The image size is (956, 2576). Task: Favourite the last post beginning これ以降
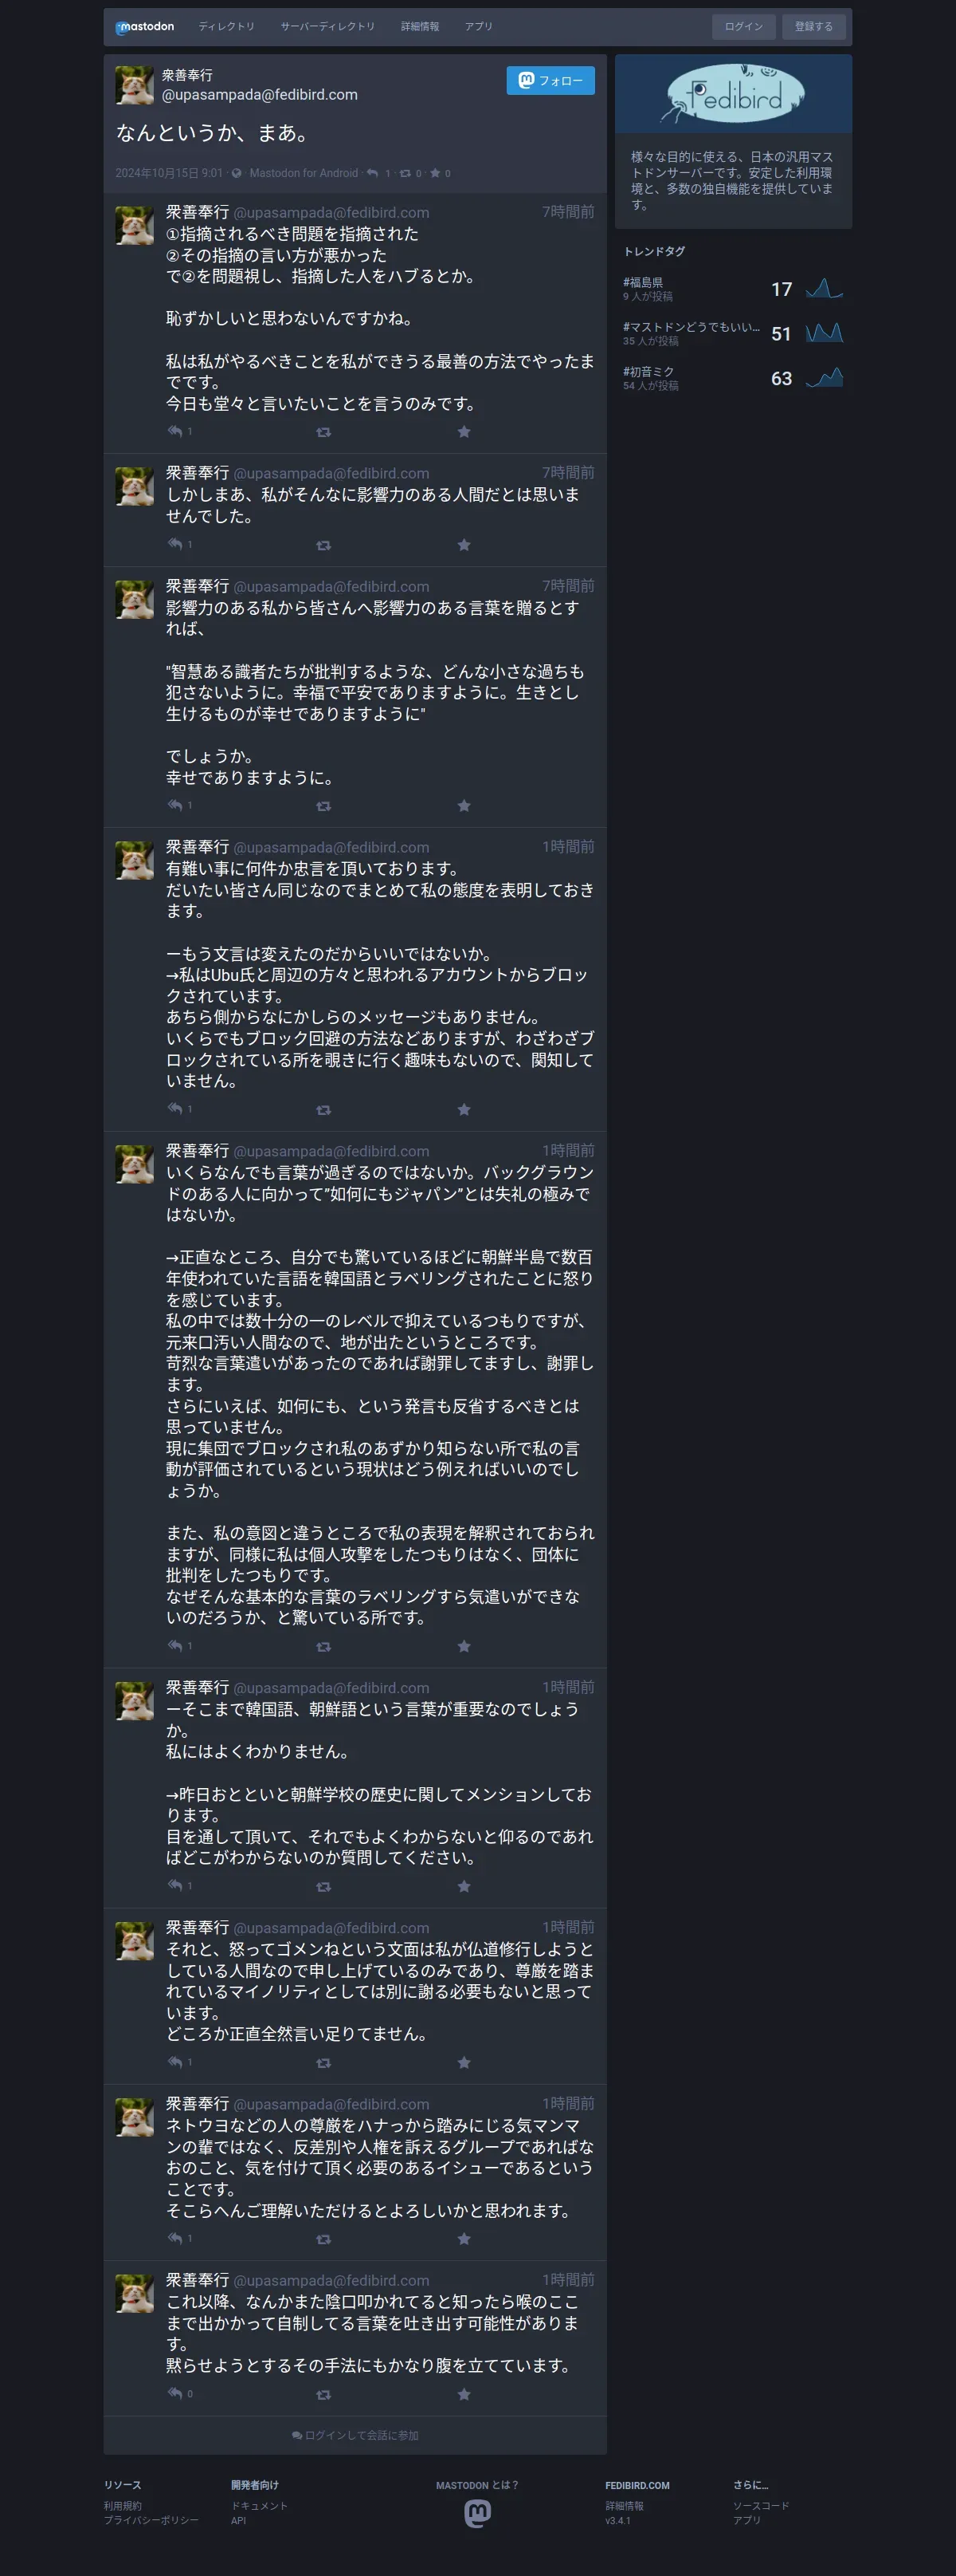coord(464,2393)
